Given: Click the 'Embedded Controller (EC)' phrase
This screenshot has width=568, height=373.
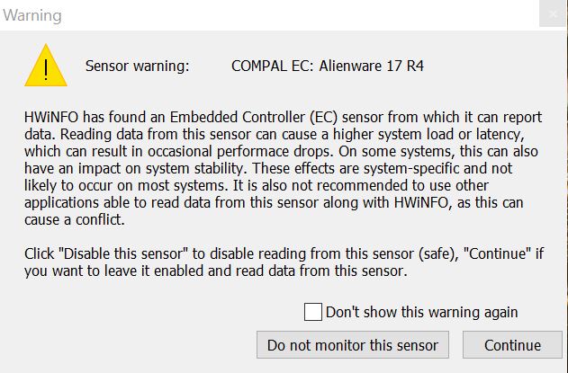Looking at the screenshot, I should pyautogui.click(x=254, y=118).
